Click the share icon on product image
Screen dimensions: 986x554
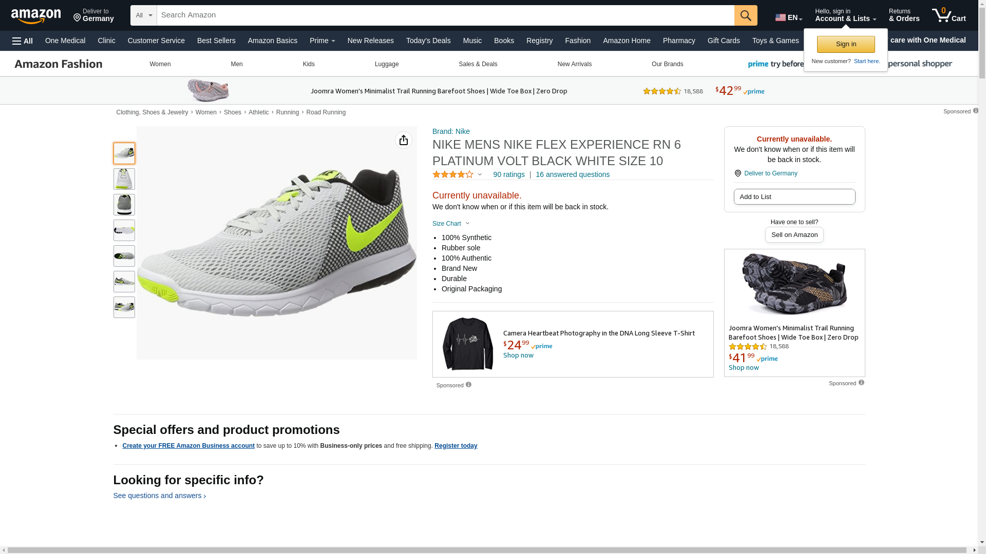[404, 140]
